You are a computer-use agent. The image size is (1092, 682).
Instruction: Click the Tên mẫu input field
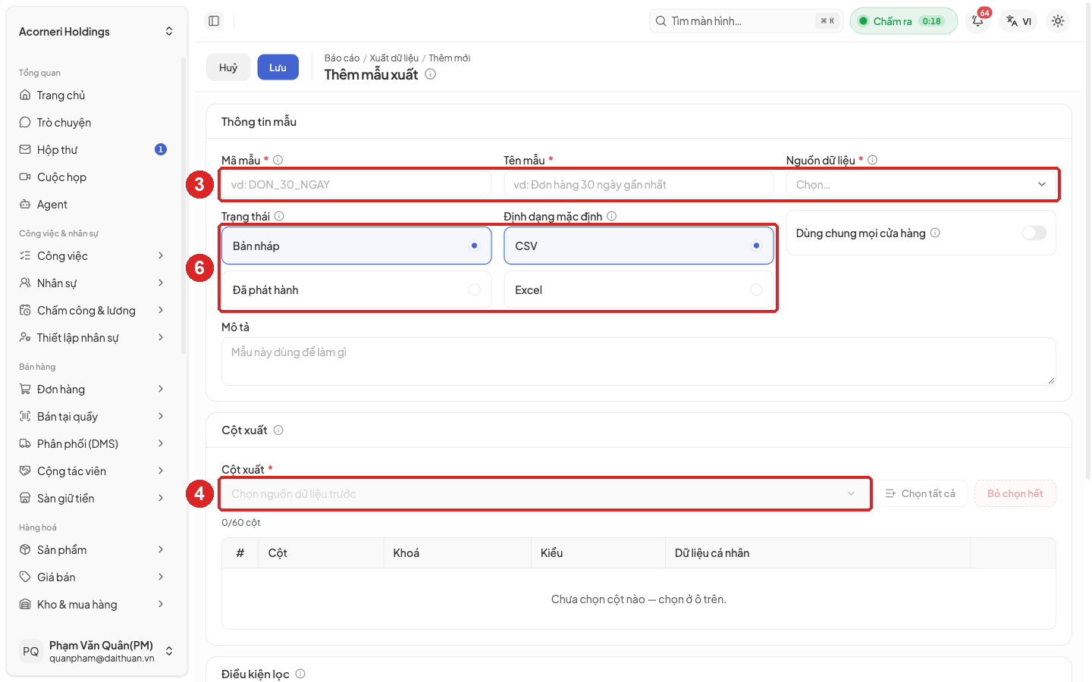coord(639,185)
